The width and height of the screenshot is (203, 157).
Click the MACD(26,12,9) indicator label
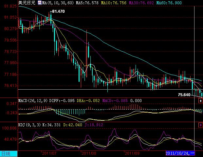(33, 101)
